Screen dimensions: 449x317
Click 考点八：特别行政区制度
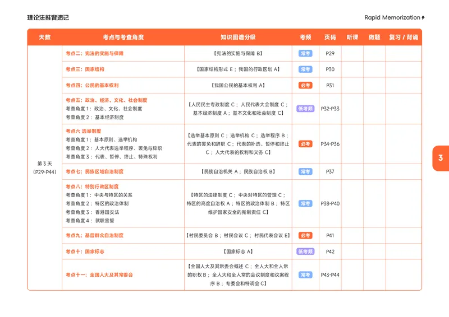tap(92, 187)
